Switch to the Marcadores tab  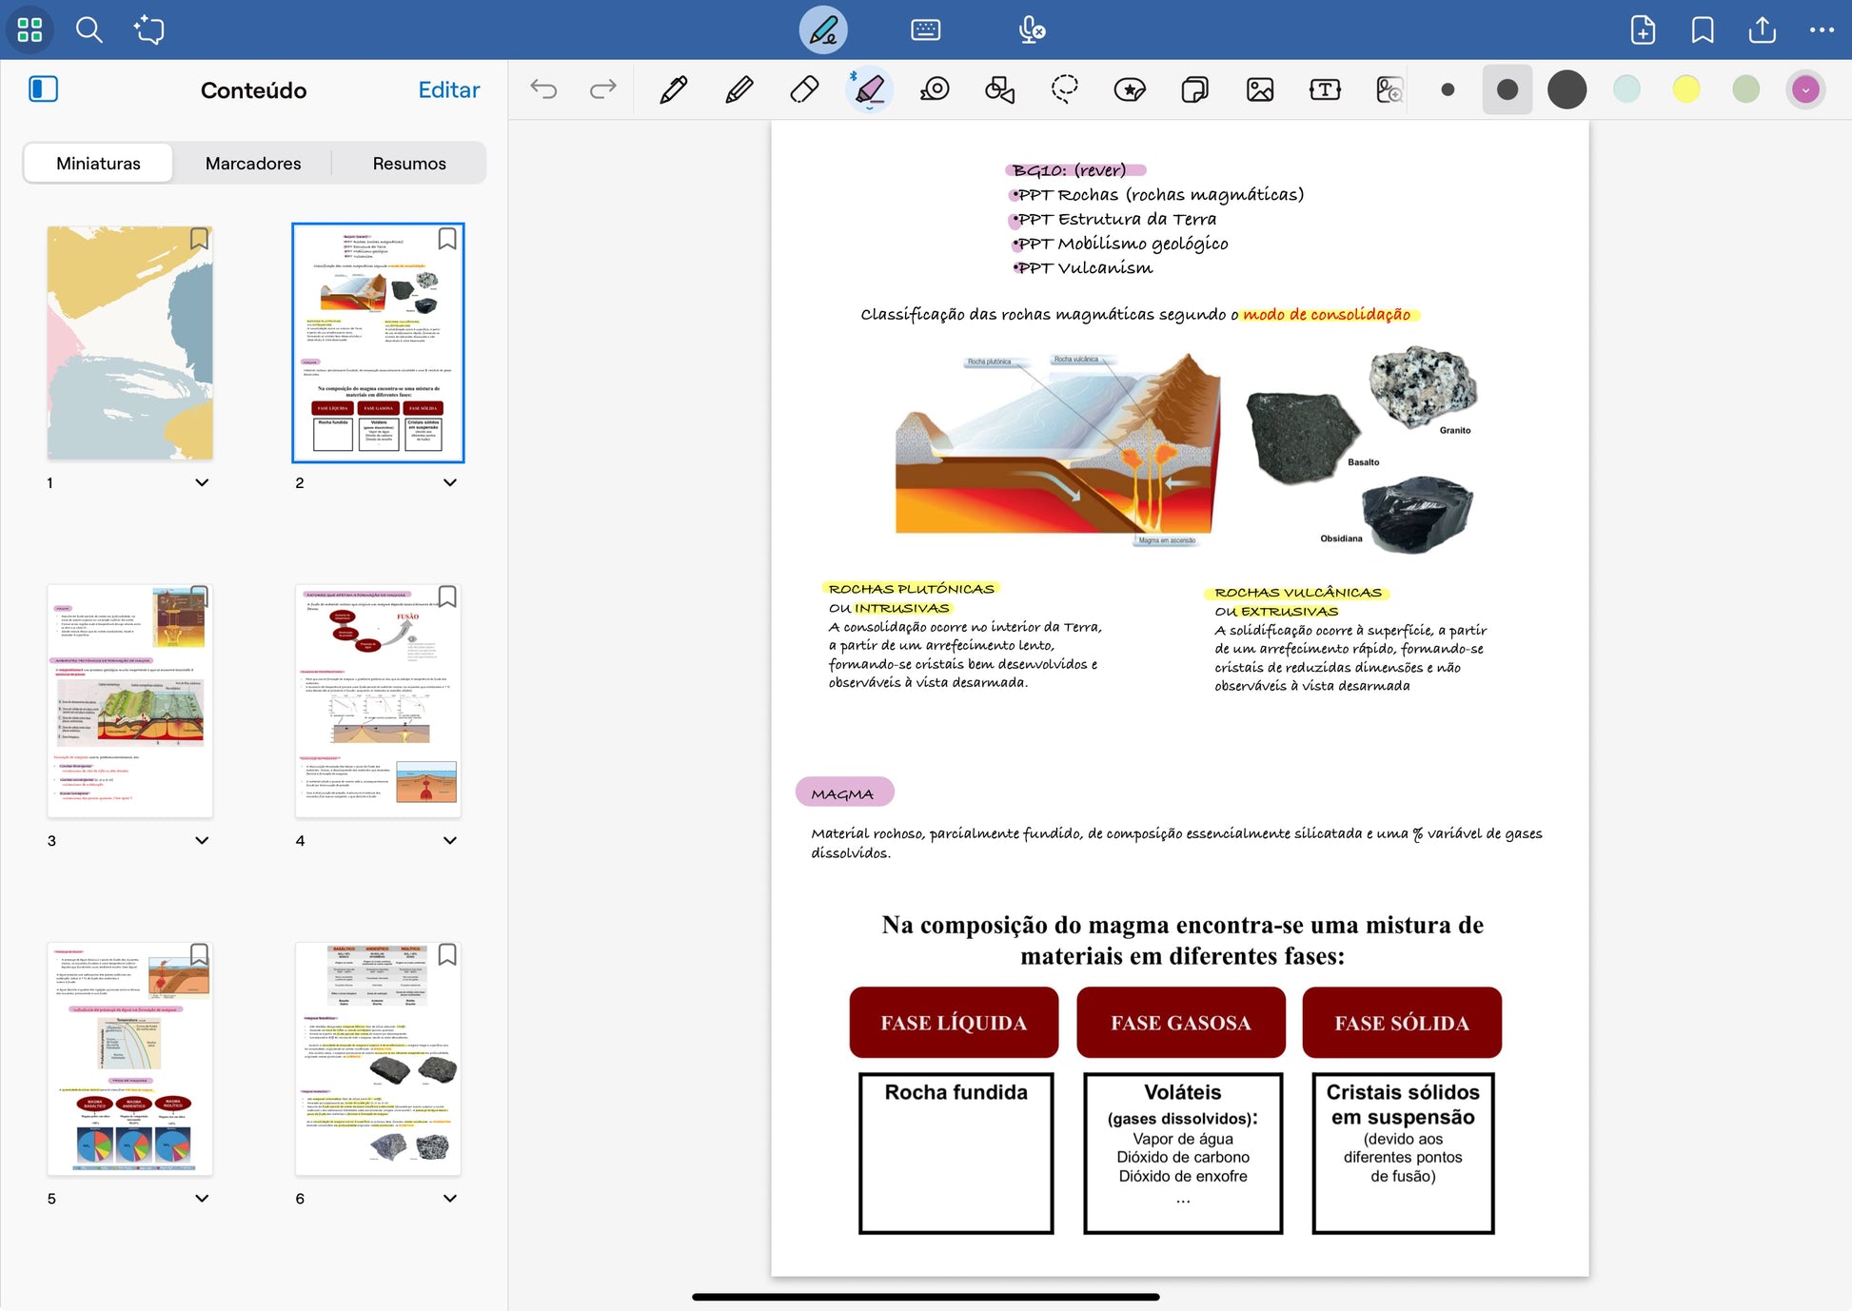click(253, 163)
